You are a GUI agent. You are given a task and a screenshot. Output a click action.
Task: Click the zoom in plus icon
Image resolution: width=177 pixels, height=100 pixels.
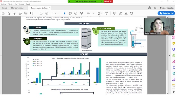(x=81, y=13)
